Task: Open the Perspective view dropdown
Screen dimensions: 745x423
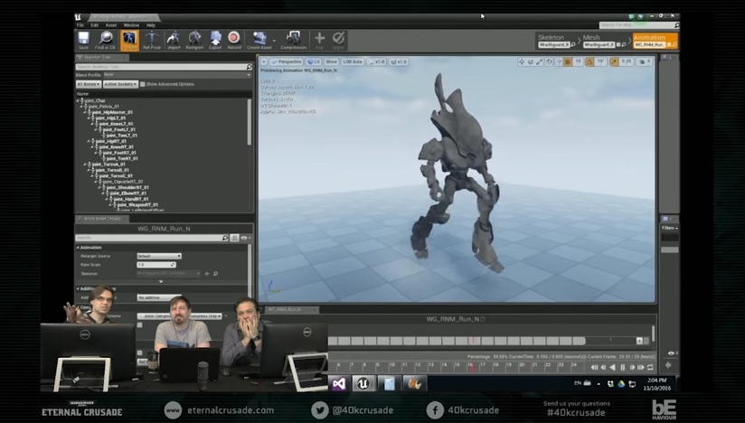Action: (x=287, y=61)
